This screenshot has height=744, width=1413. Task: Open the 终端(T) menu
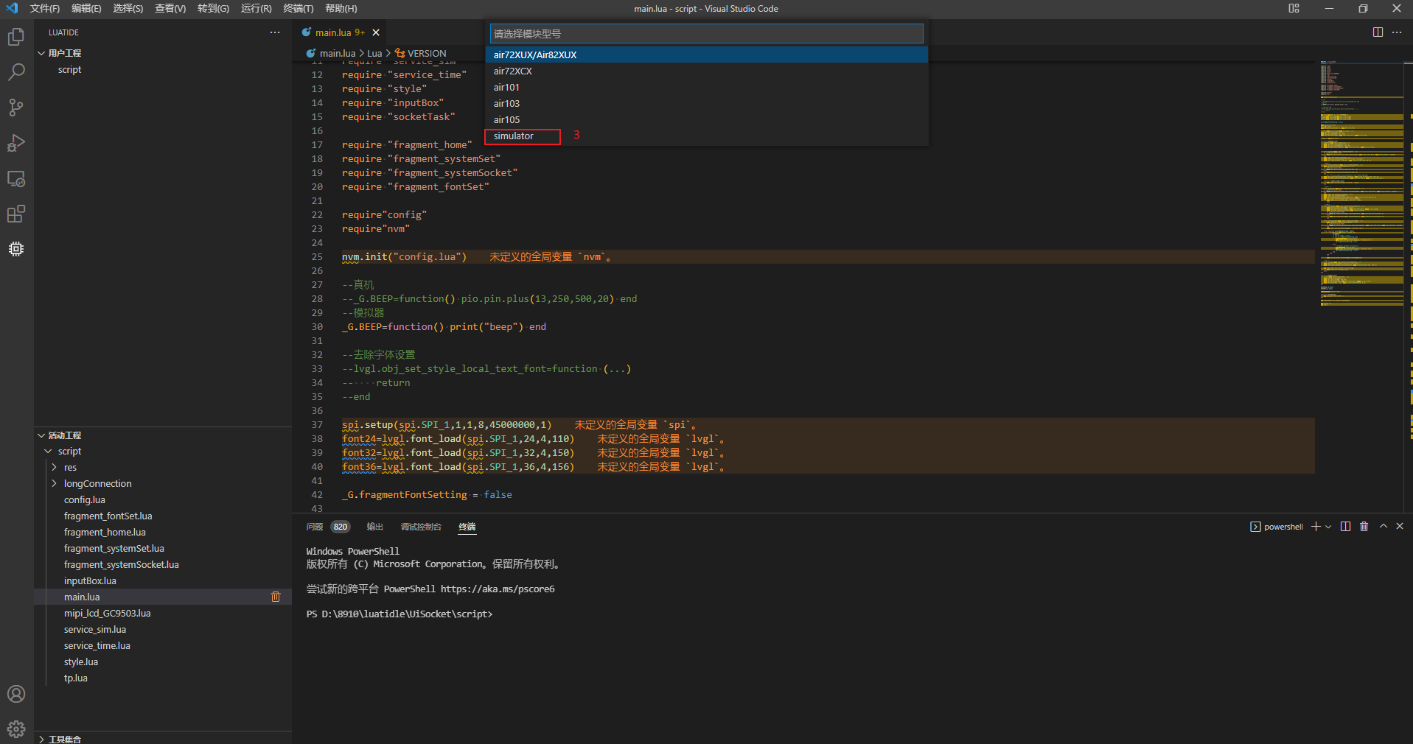(298, 9)
